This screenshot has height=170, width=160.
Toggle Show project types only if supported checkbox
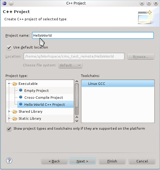9,129
